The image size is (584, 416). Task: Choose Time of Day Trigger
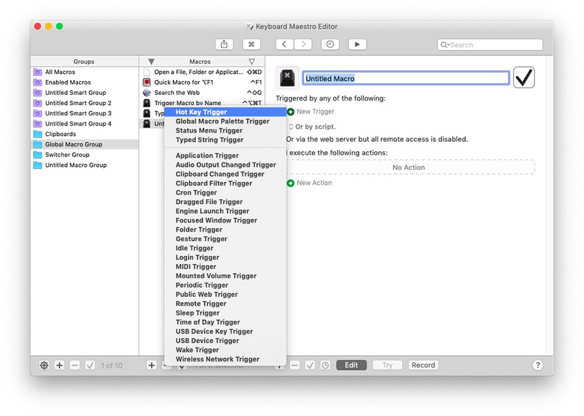coord(225,322)
